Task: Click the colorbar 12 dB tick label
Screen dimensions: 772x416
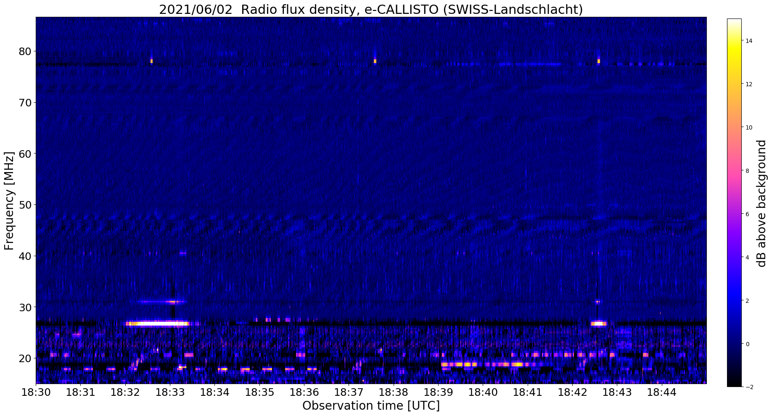Action: pyautogui.click(x=748, y=84)
